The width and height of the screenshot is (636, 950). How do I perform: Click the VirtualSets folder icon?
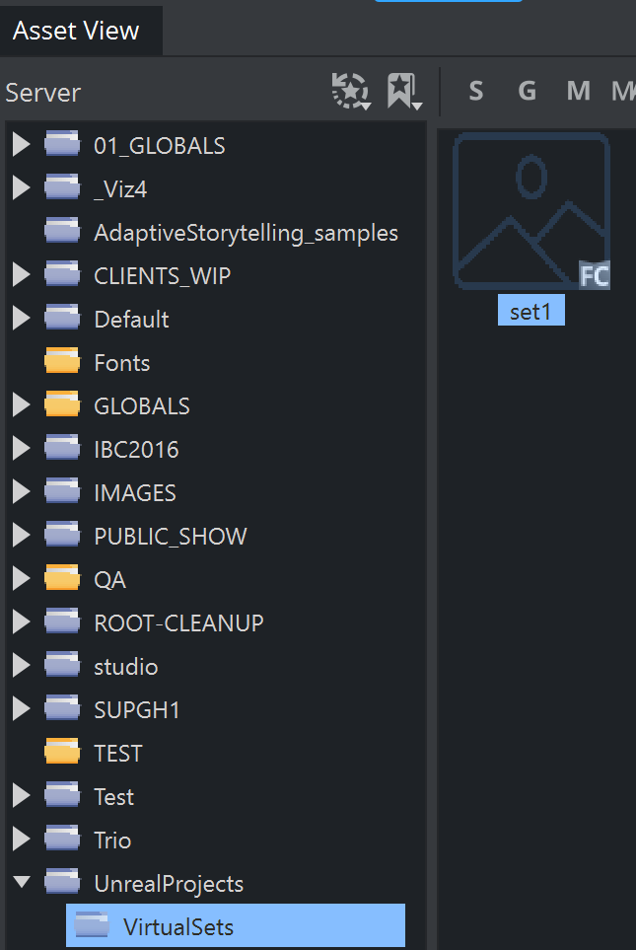[92, 926]
